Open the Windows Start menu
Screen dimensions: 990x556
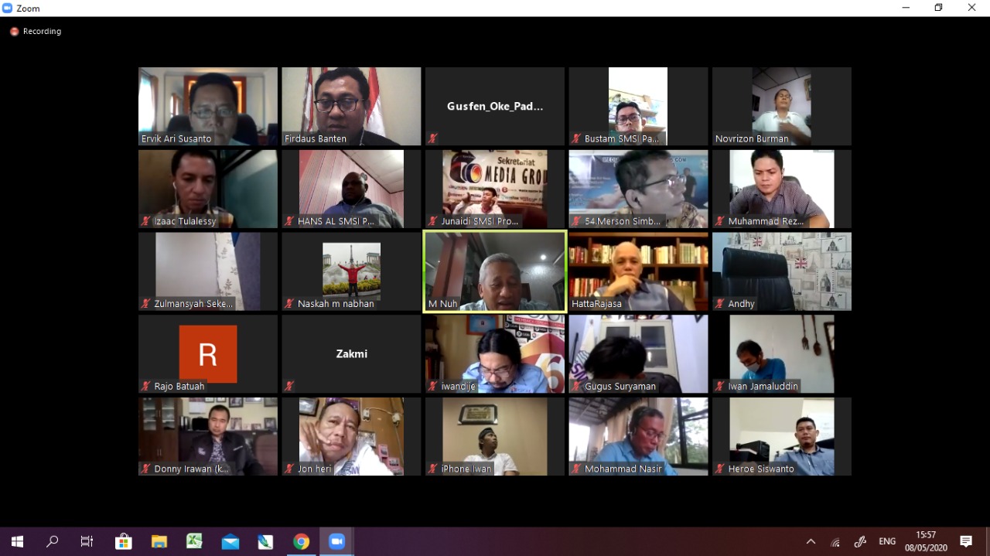tap(17, 541)
